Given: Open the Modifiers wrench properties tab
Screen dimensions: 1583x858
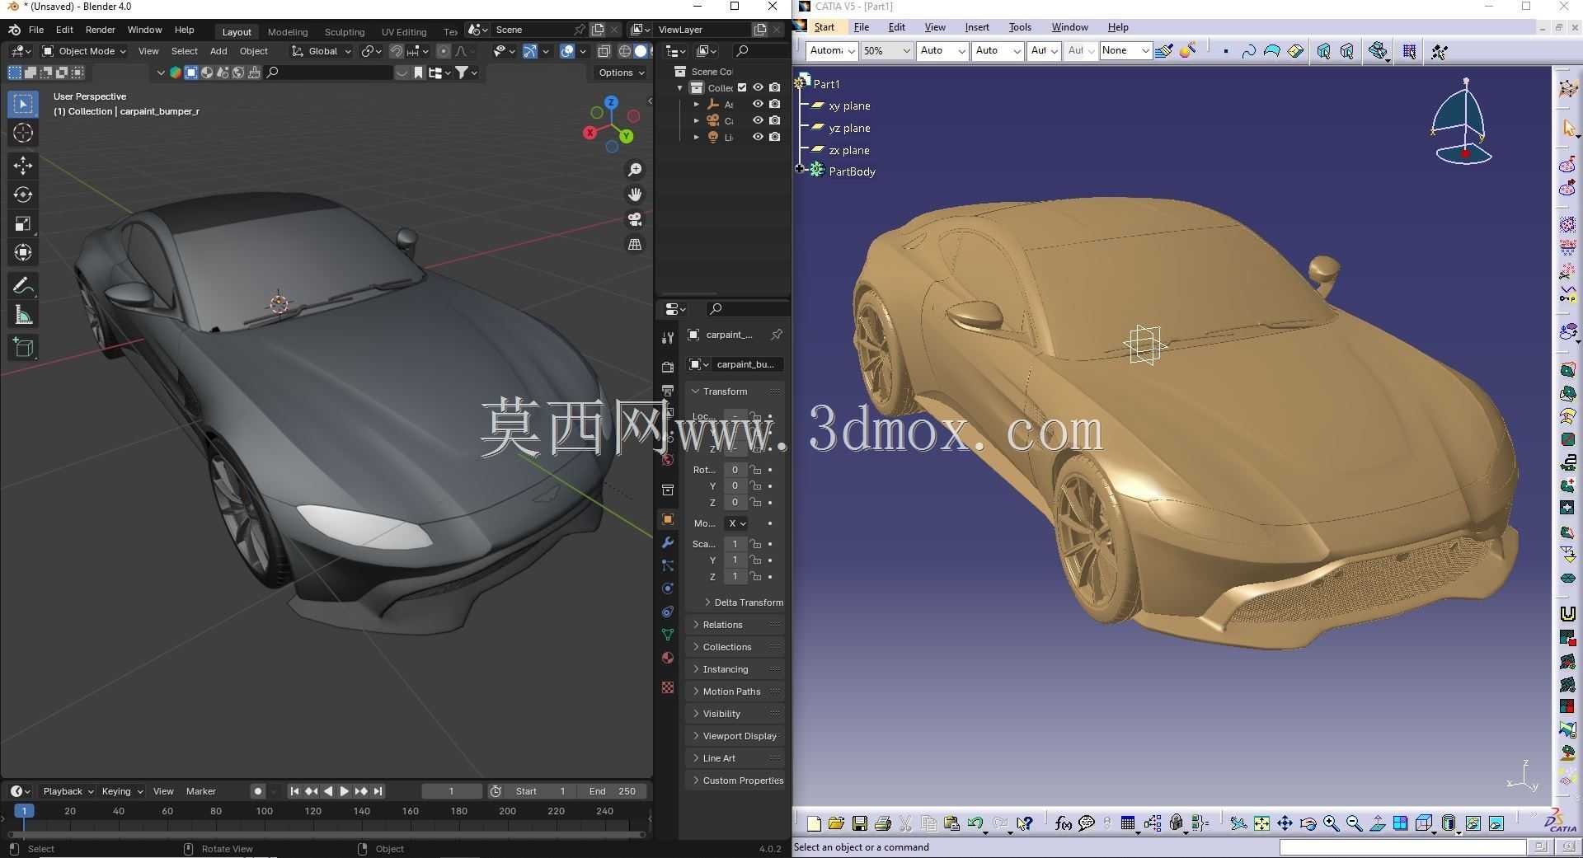Looking at the screenshot, I should (x=668, y=542).
